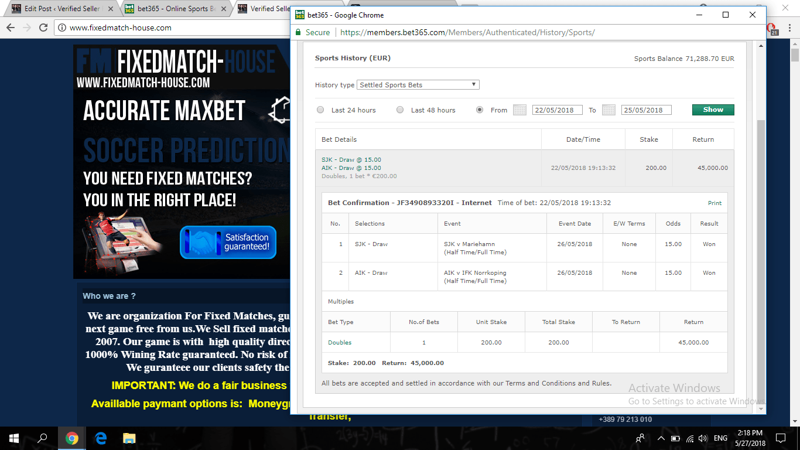Click the Chrome icon on the taskbar
This screenshot has width=800, height=450.
(72, 438)
